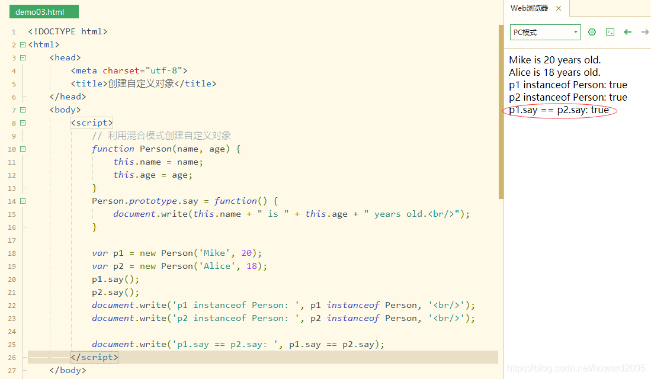Click the 'p2.say();' line
This screenshot has width=651, height=379.
click(116, 292)
